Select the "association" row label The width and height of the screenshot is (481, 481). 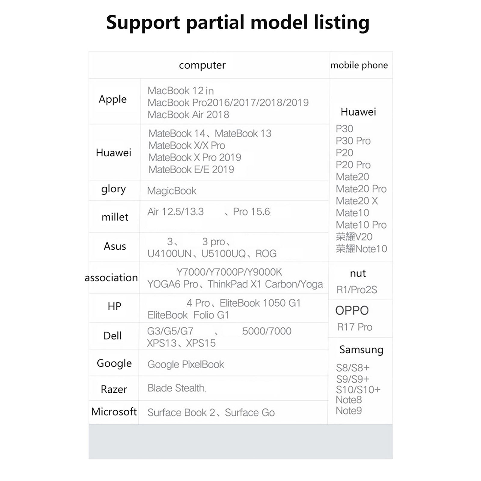[x=111, y=277]
